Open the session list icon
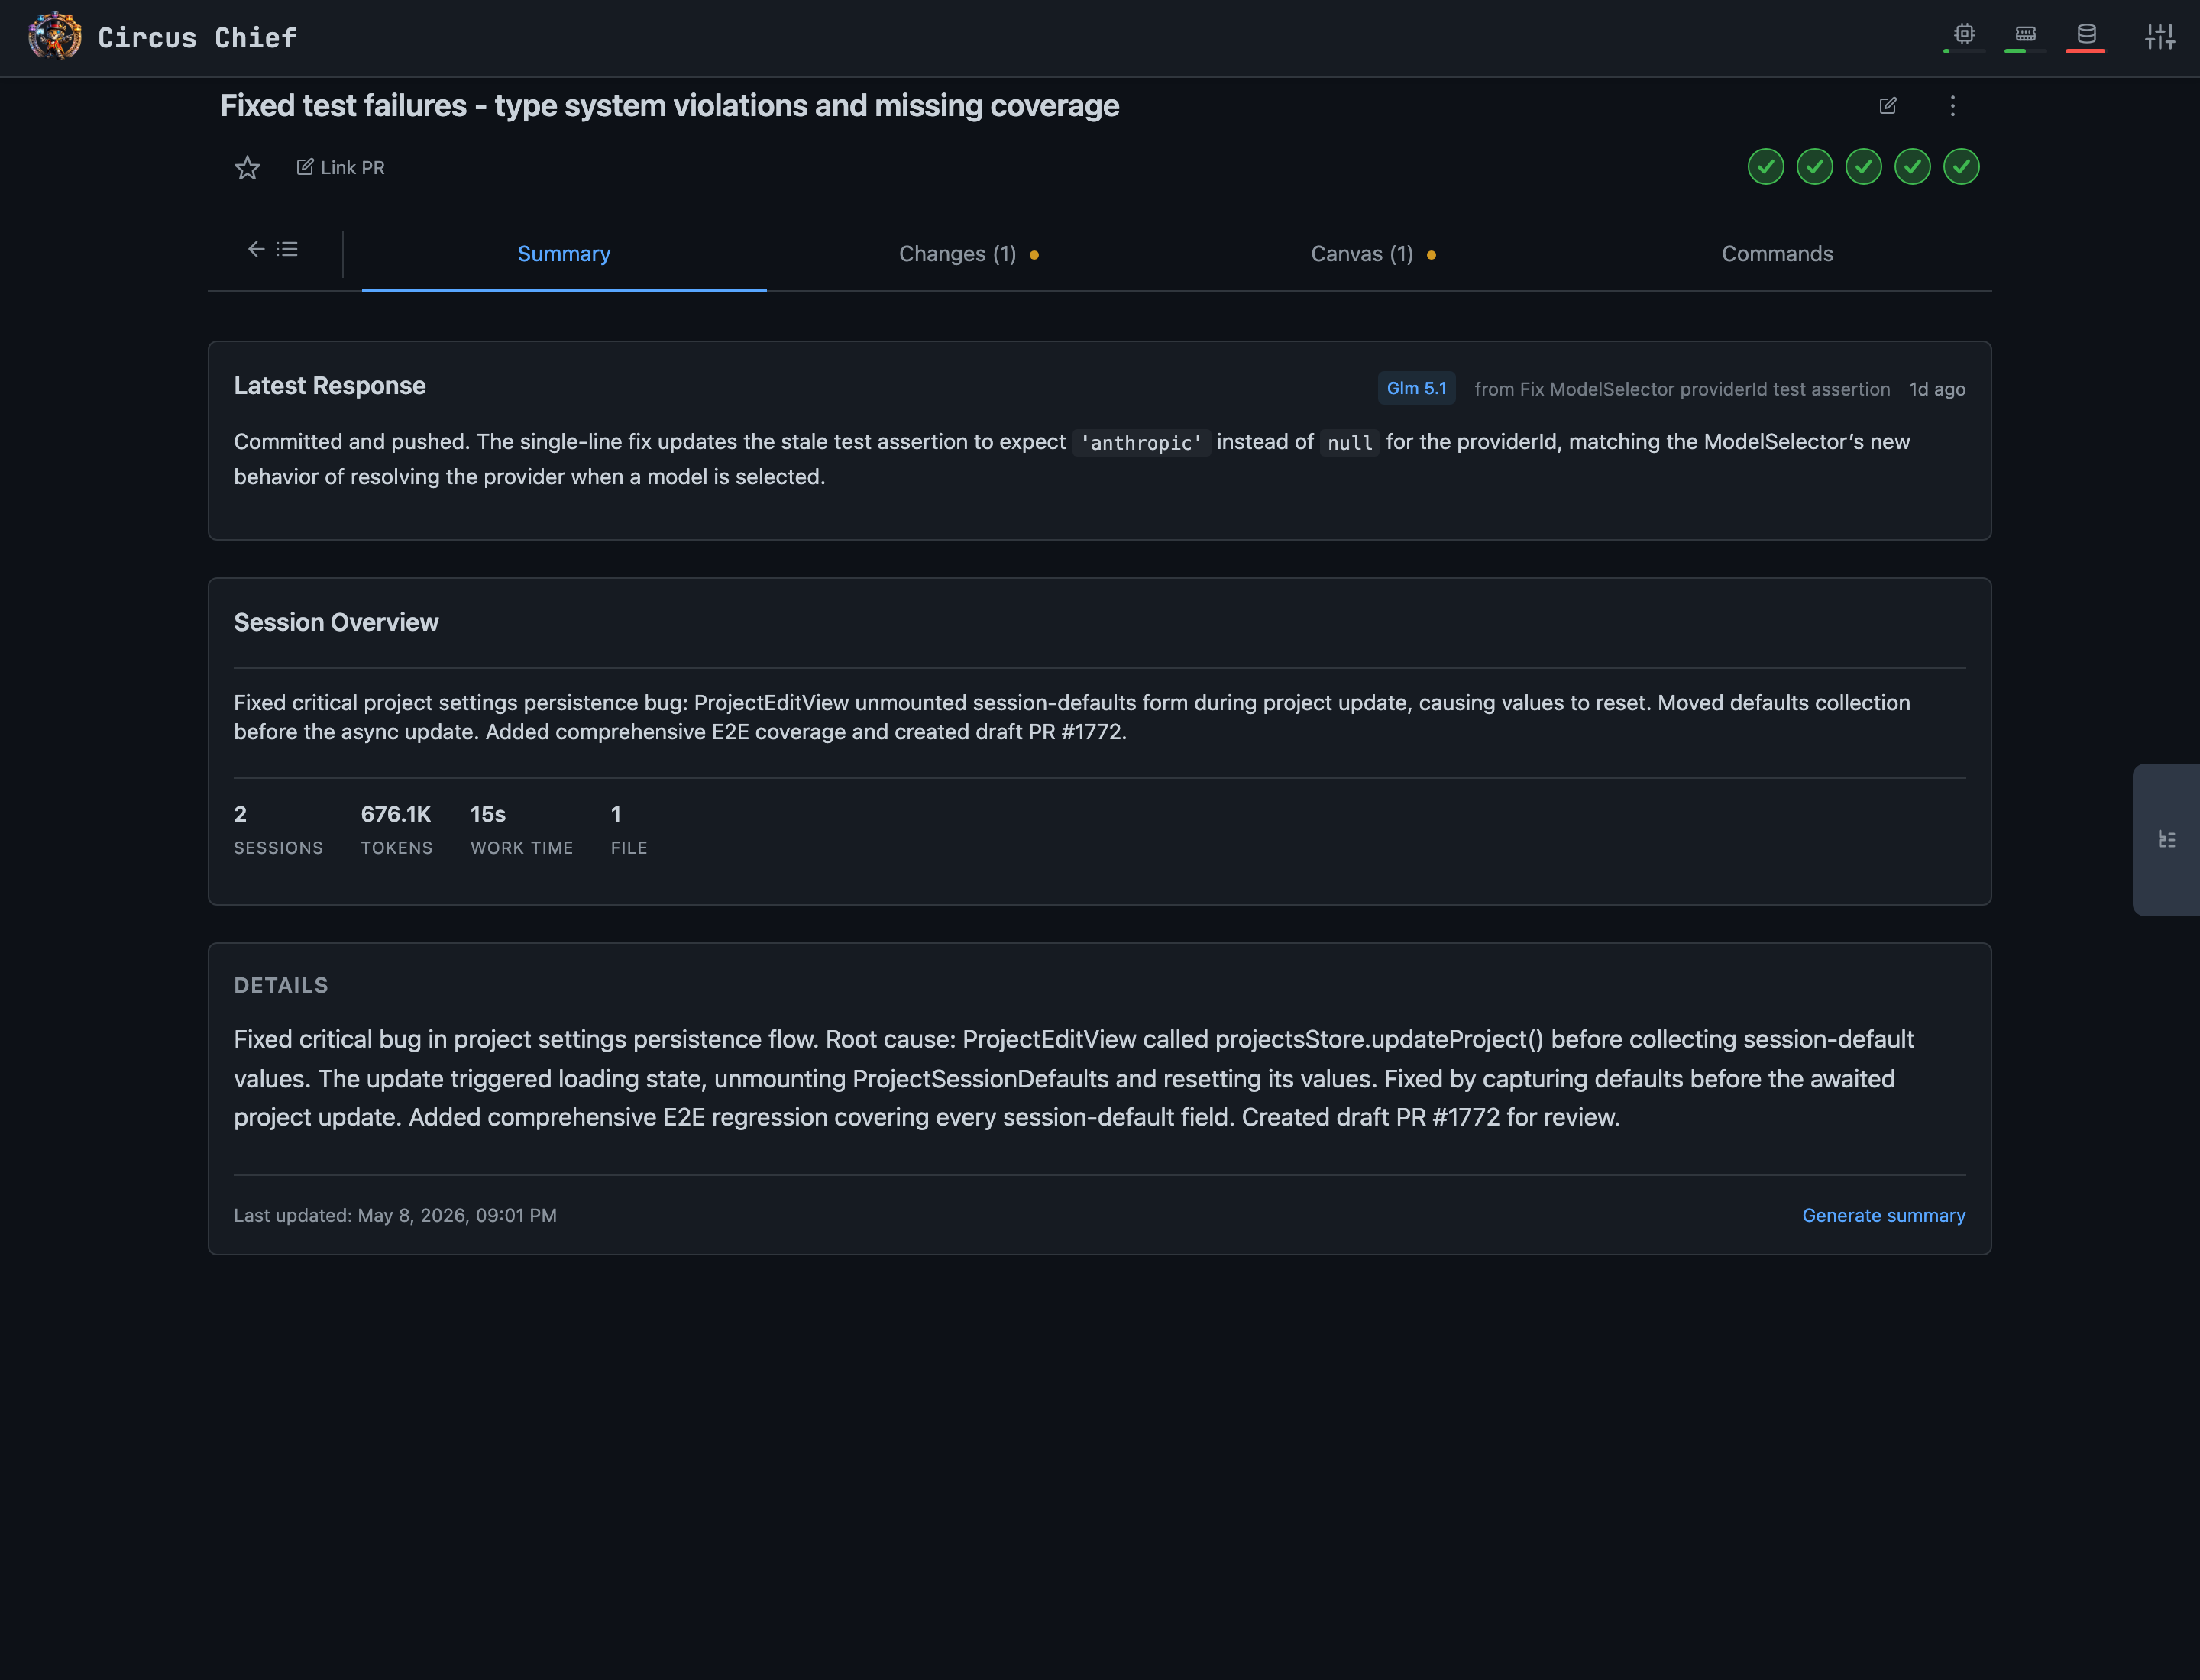Screen dimensions: 2200x1680 [288, 249]
